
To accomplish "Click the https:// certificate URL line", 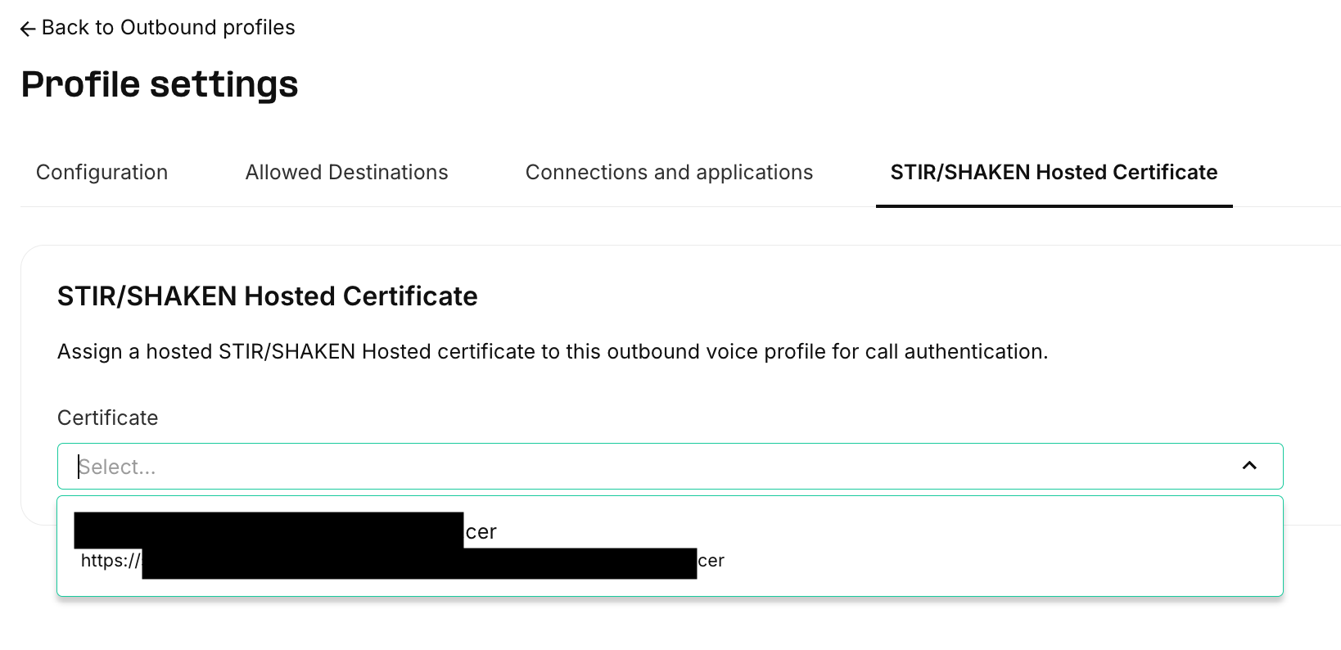I will [403, 561].
